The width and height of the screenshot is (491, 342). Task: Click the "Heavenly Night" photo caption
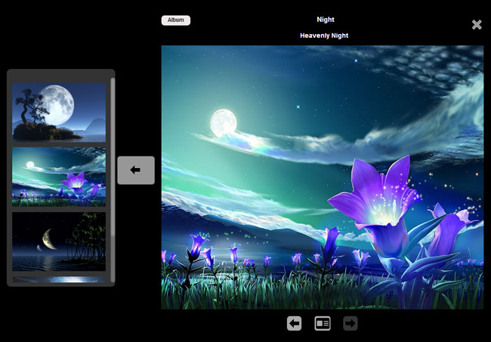point(325,36)
